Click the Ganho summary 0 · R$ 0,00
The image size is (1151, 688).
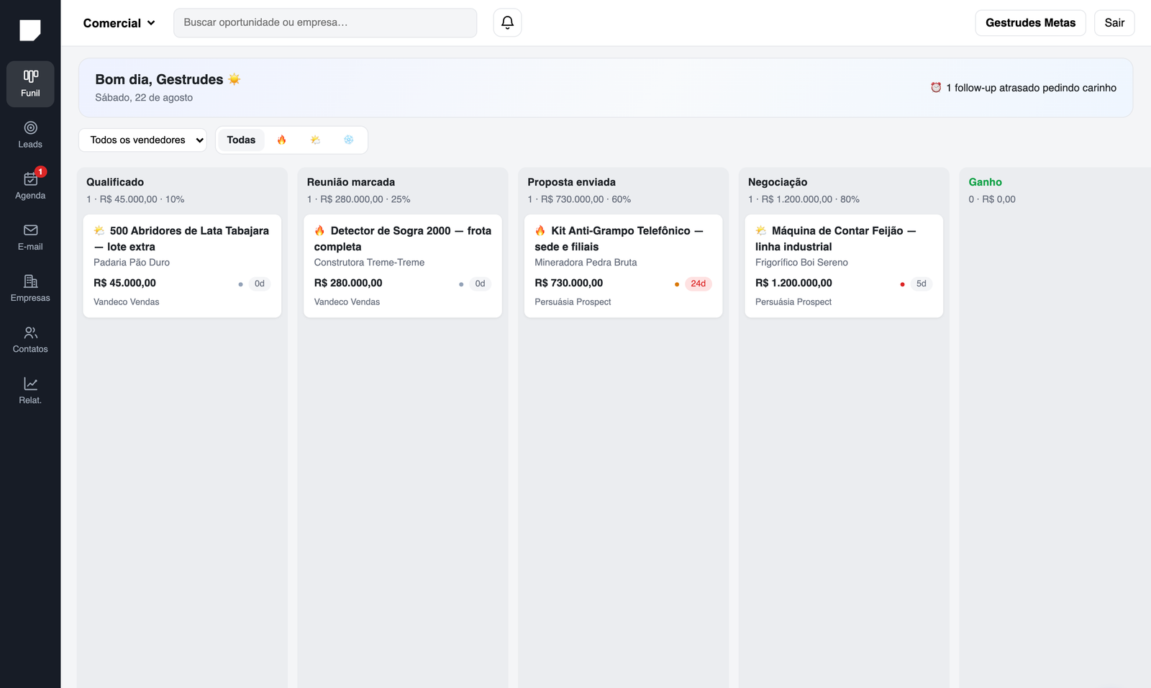coord(992,199)
